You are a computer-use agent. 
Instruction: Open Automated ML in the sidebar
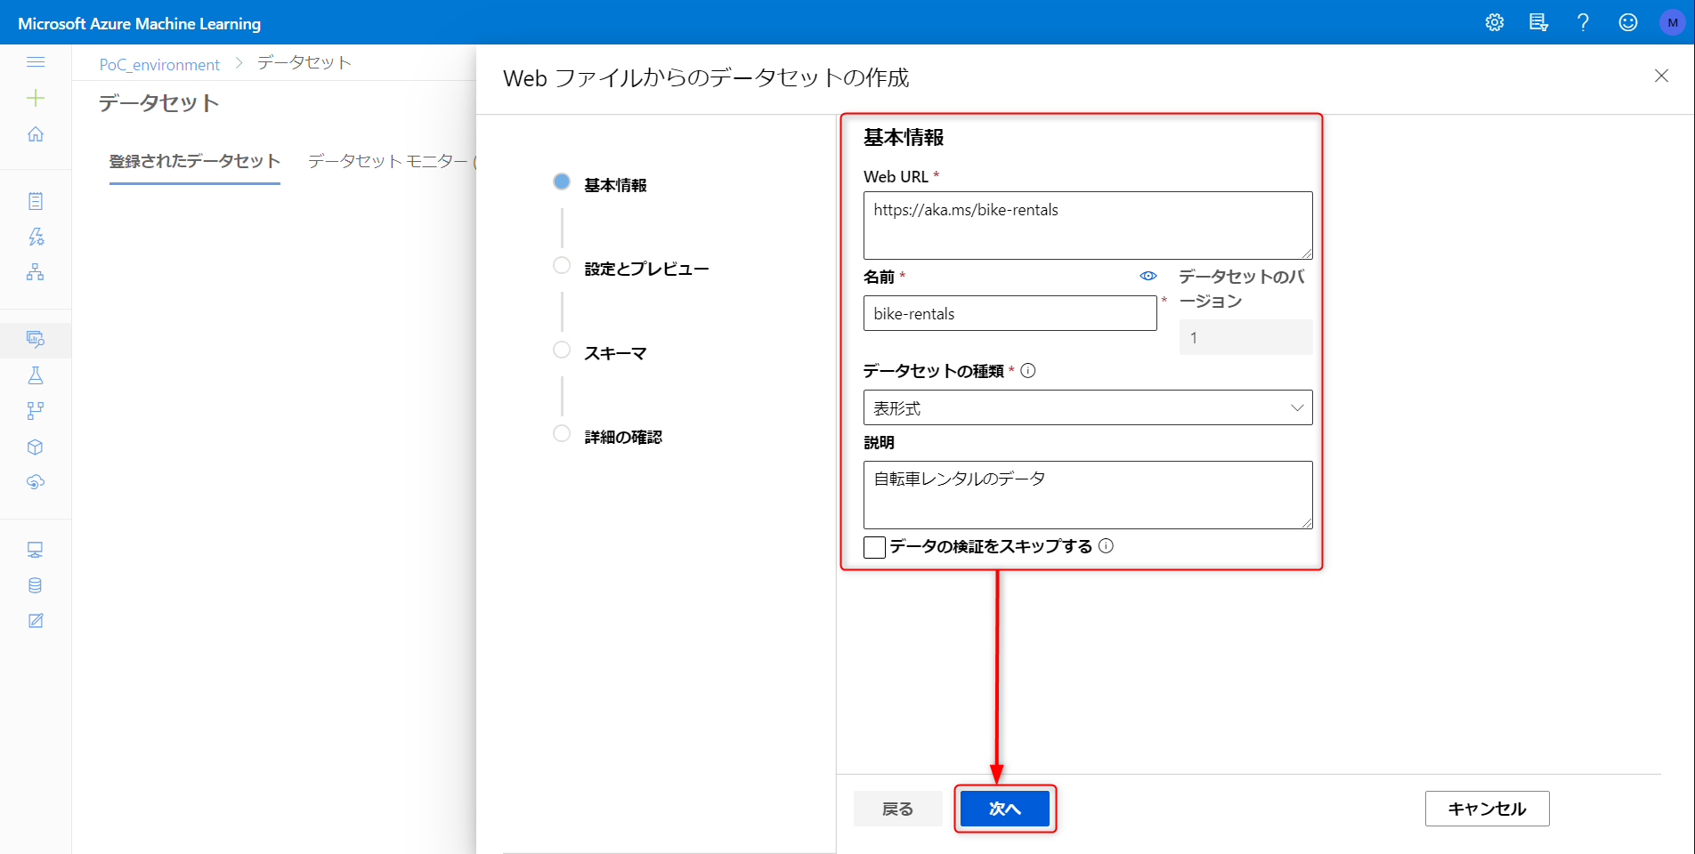click(x=36, y=237)
